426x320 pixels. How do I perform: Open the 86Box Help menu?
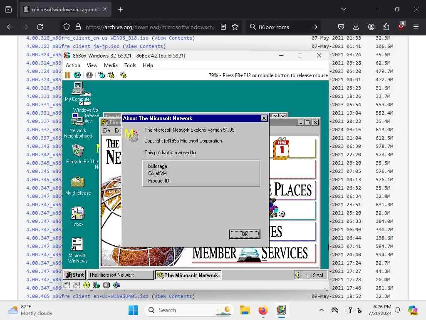148,65
